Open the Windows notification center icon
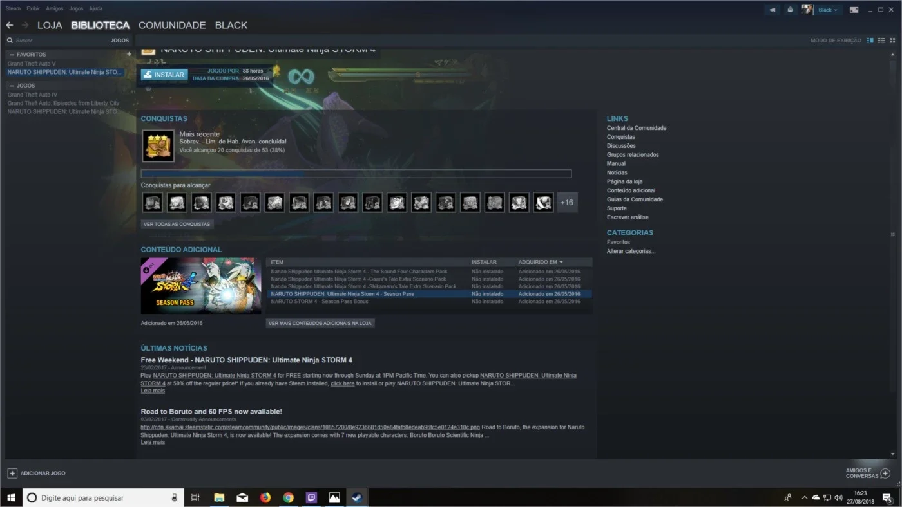The height and width of the screenshot is (507, 902). [887, 497]
